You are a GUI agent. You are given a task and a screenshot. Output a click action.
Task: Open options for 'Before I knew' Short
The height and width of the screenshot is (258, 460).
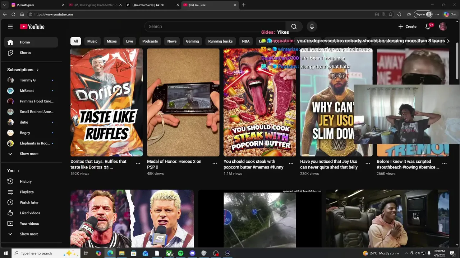pyautogui.click(x=445, y=163)
